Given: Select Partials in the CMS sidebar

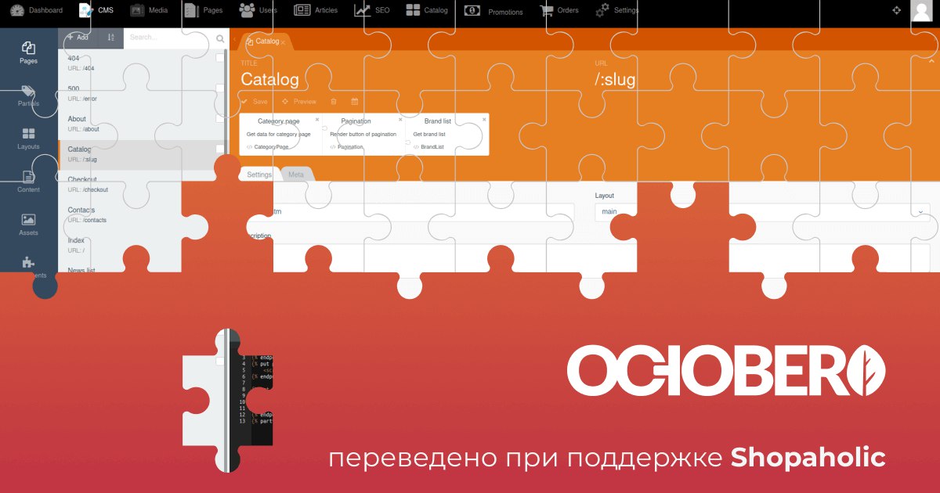Looking at the screenshot, I should coord(28,95).
